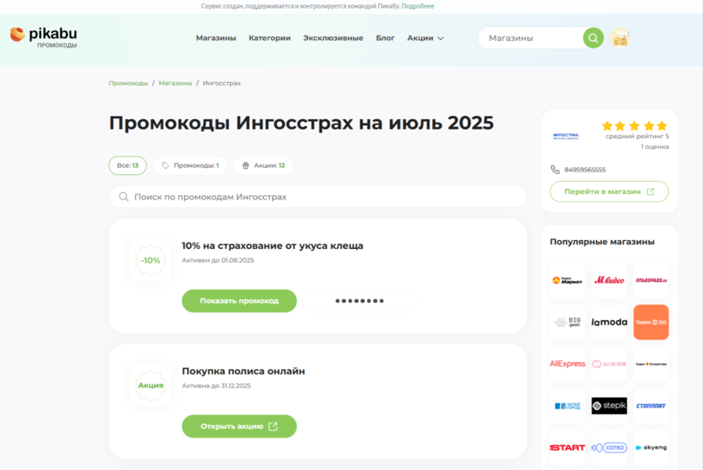Screen dimensions: 703x470
Task: Follow the Подробнее link in top banner
Action: tap(418, 6)
